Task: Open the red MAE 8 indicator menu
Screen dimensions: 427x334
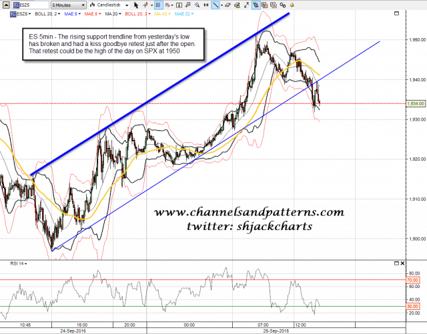Action: coord(93,13)
